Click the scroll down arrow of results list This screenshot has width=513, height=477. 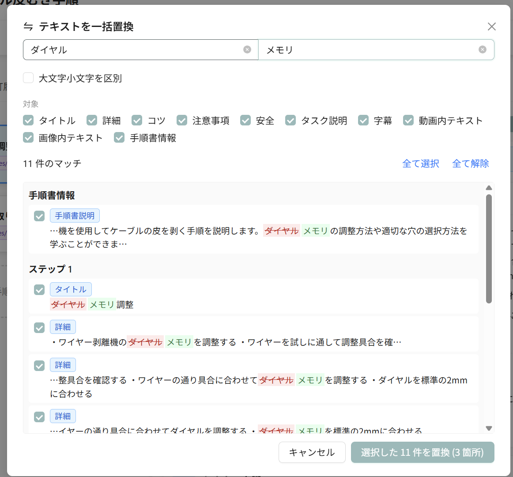coord(489,428)
